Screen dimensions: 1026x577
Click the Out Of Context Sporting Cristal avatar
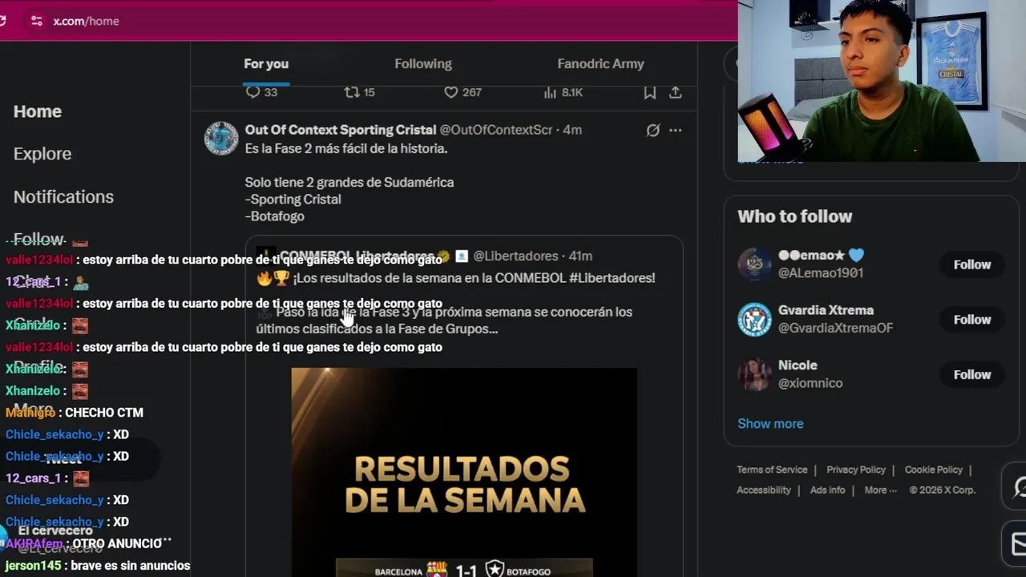tap(220, 138)
